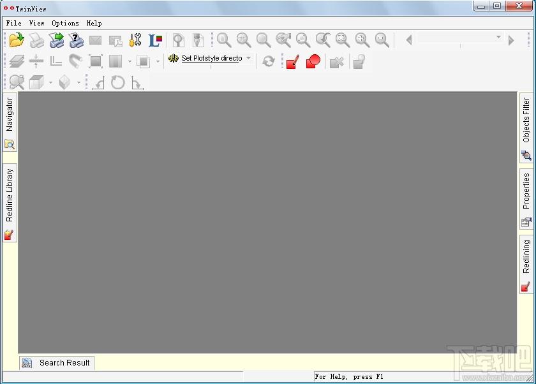Image resolution: width=536 pixels, height=384 pixels.
Task: Open the page selection combo box
Action: (460, 37)
